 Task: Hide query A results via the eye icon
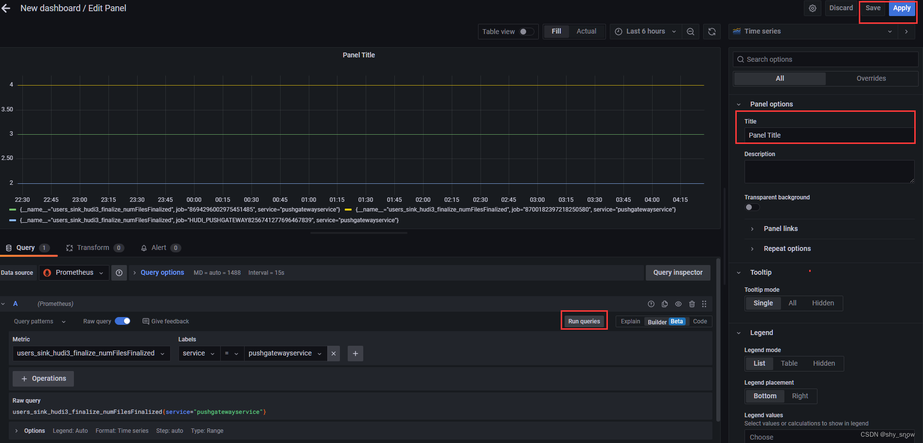(x=678, y=303)
